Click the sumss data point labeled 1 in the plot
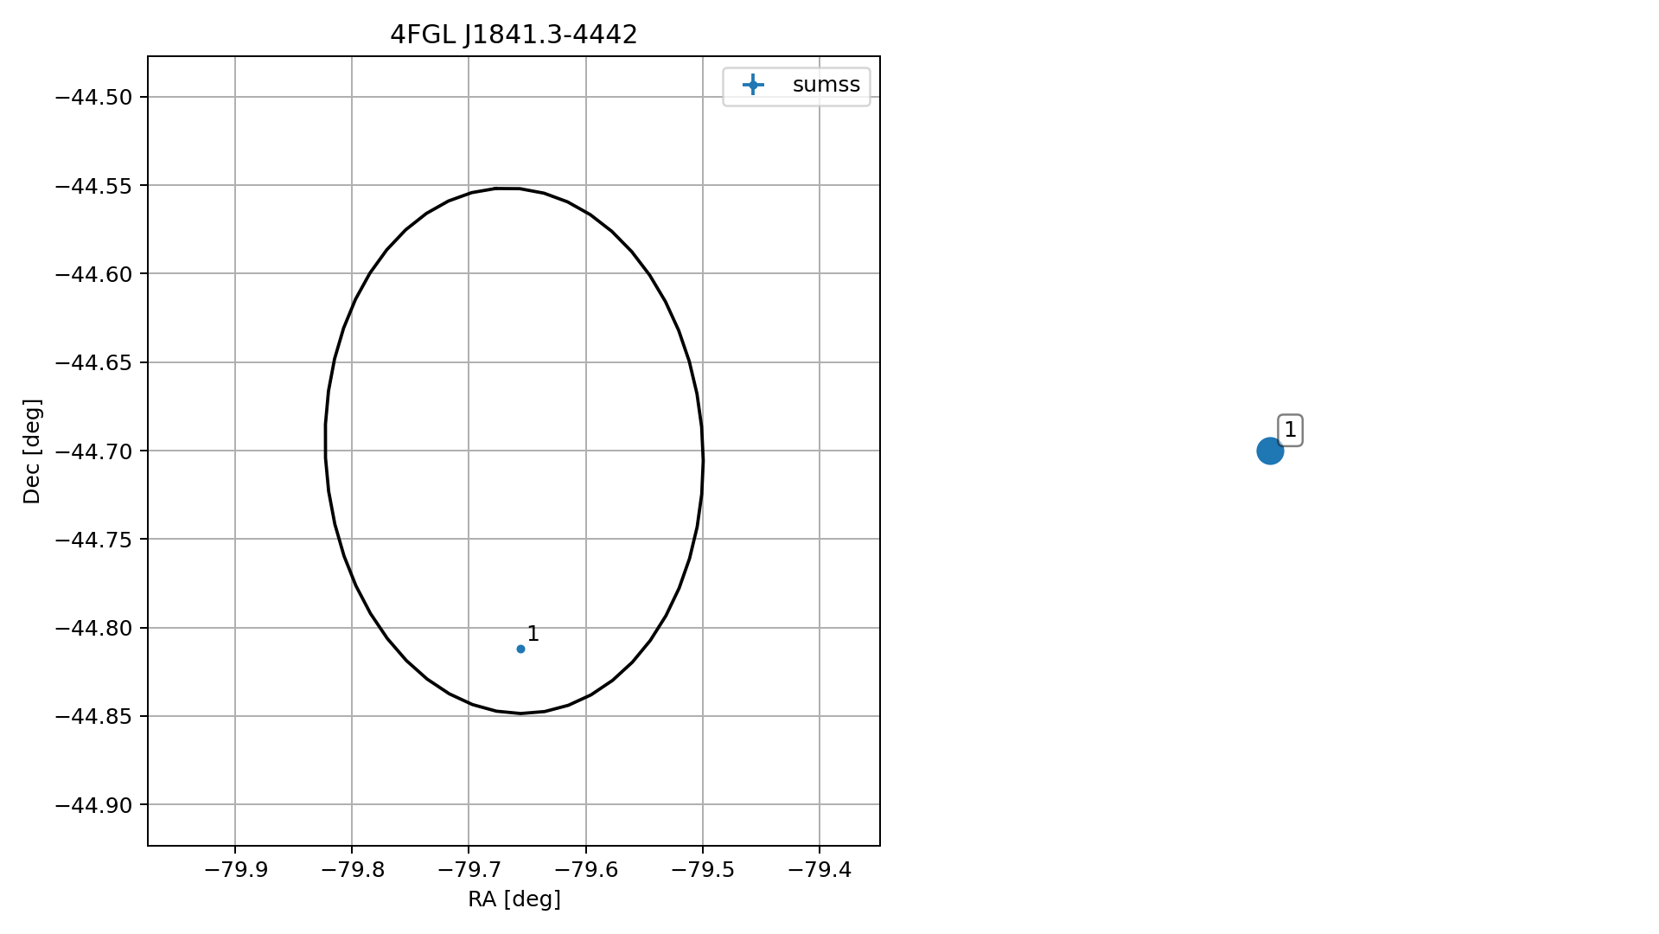1659x934 pixels. (520, 649)
